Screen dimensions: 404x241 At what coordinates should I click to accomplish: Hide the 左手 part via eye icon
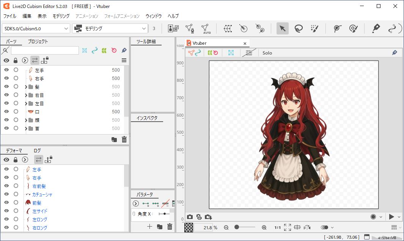pyautogui.click(x=6, y=70)
